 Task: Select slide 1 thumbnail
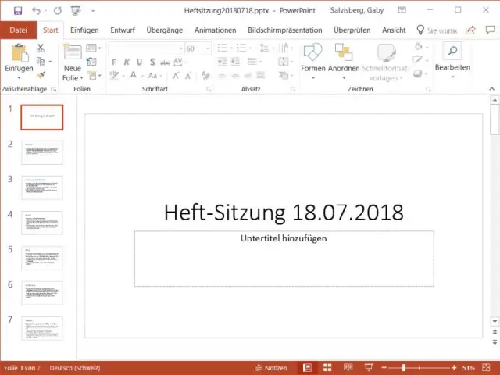tap(42, 117)
